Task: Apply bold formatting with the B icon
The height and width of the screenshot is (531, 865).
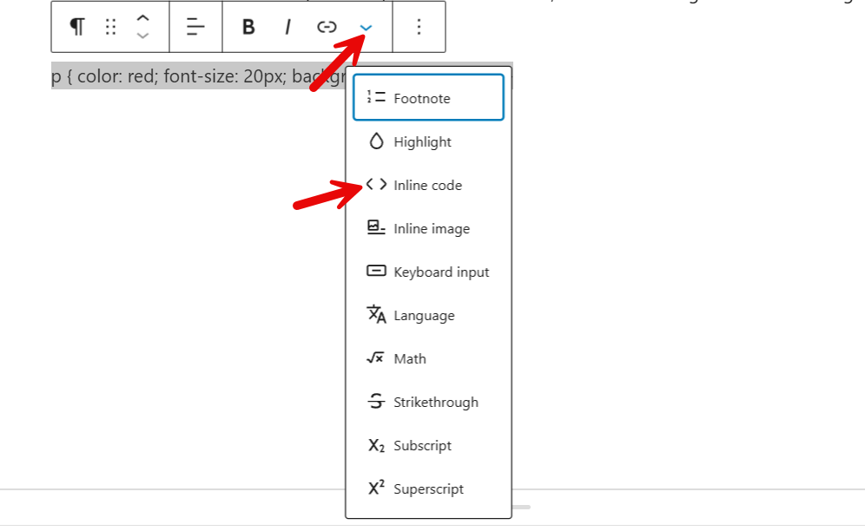Action: pyautogui.click(x=248, y=27)
